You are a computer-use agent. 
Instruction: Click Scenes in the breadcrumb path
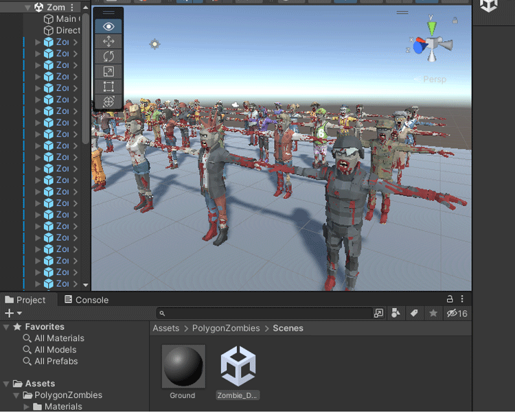(288, 329)
